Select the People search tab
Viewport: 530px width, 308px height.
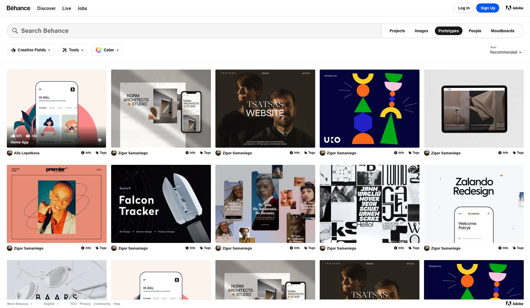[475, 31]
